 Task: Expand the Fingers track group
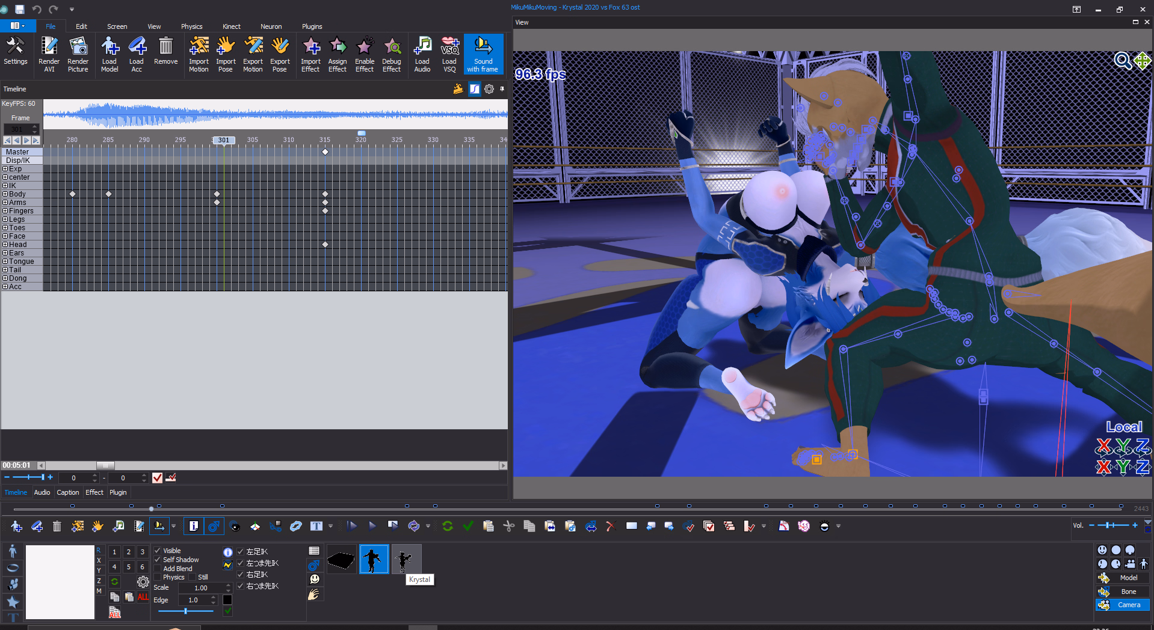(5, 211)
